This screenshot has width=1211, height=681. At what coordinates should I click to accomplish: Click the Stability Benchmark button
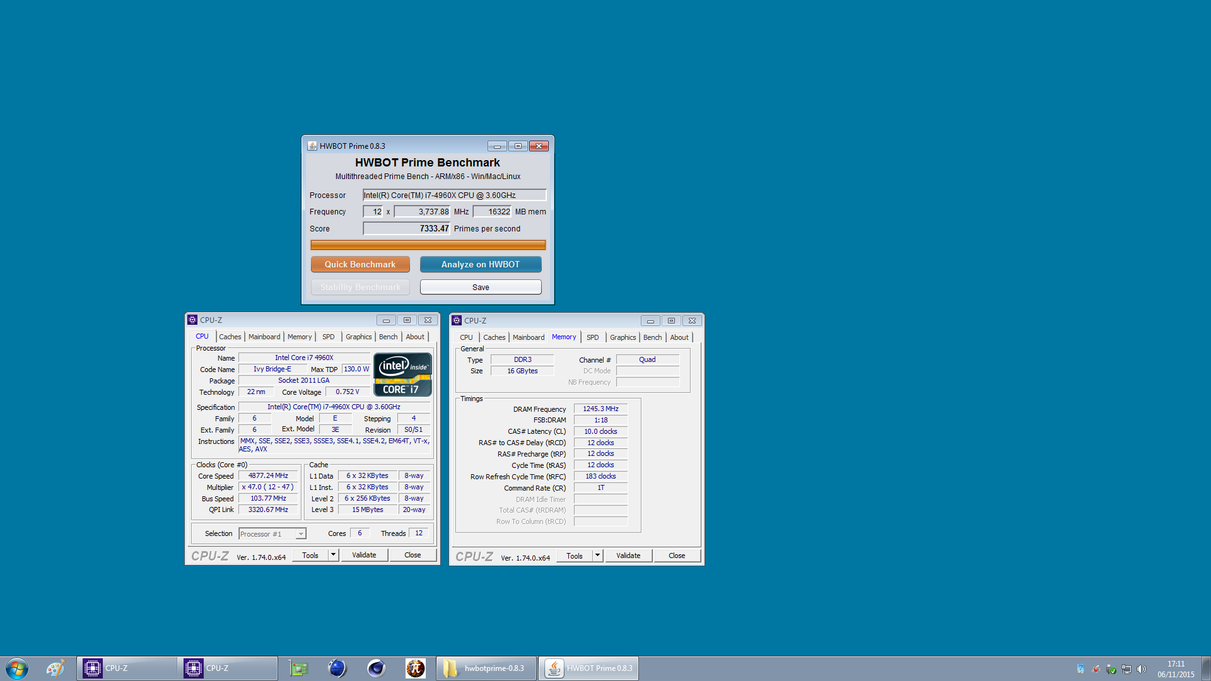click(x=360, y=287)
